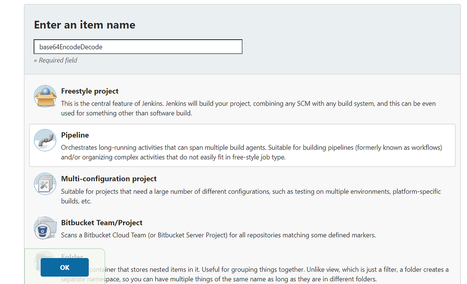Click the Bitbucket Team/Project heading label
Screen dimensions: 467x284
102,223
